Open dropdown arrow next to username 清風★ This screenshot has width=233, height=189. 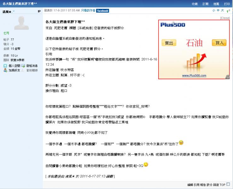[x=14, y=11]
